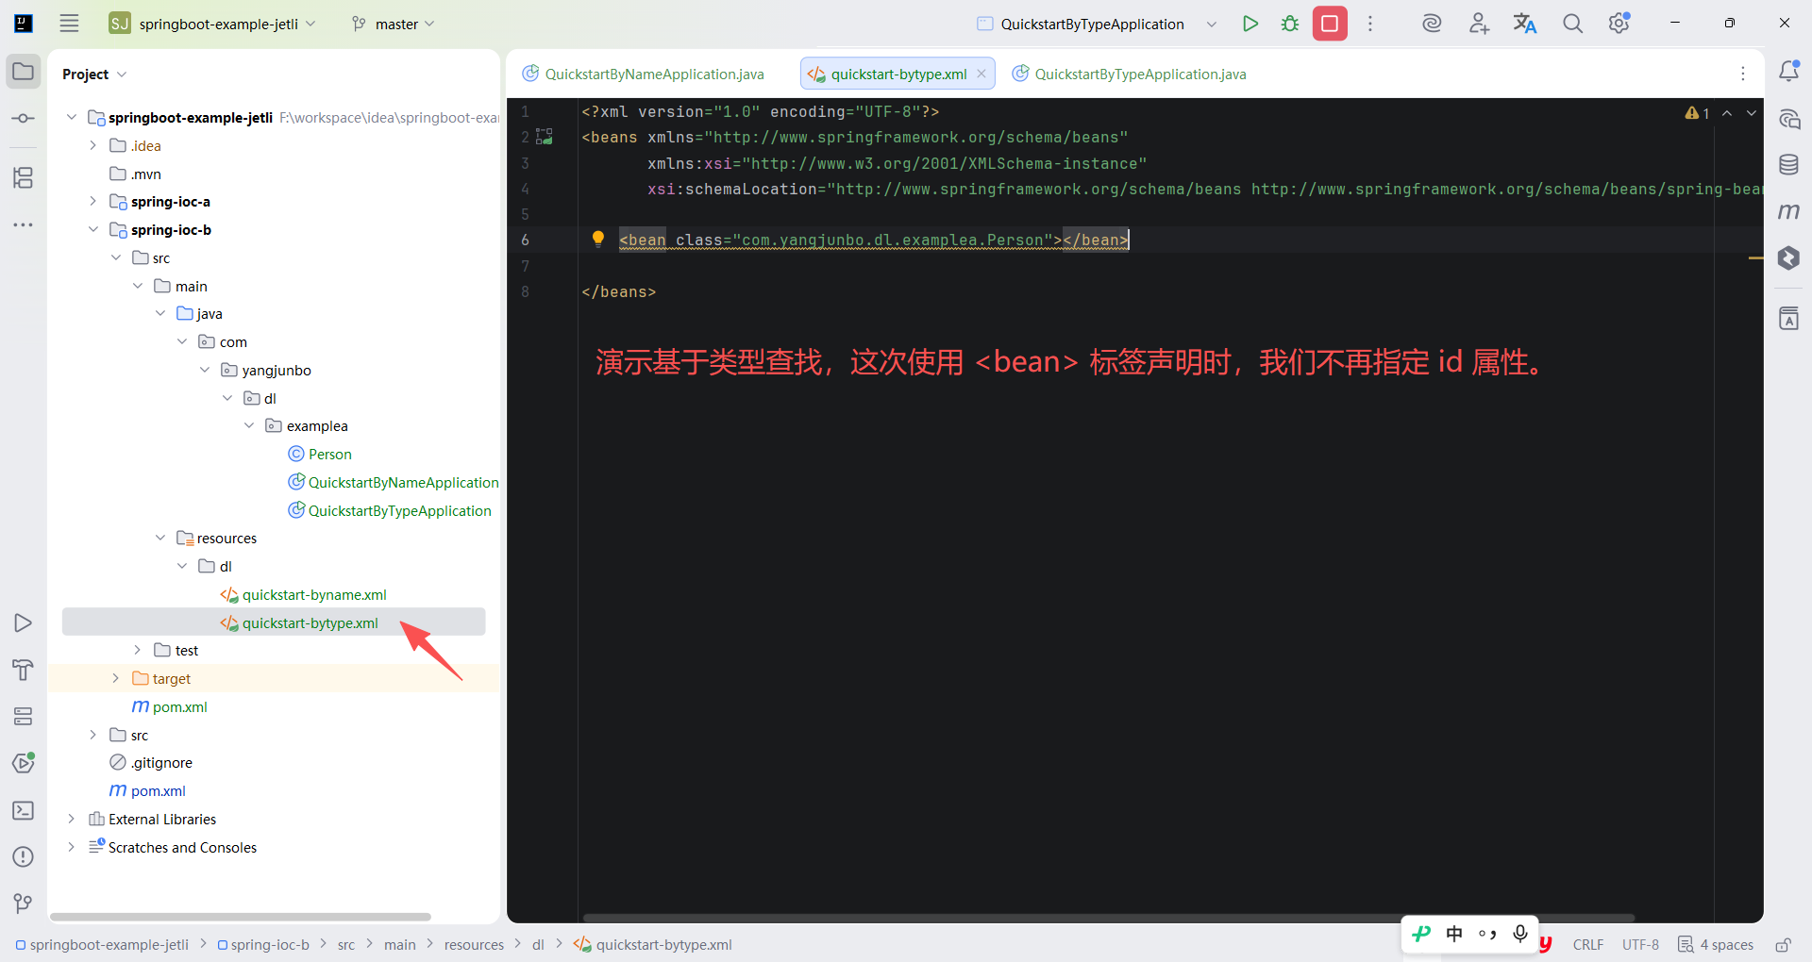Click the warning count indicator
Image resolution: width=1812 pixels, height=962 pixels.
[1698, 113]
